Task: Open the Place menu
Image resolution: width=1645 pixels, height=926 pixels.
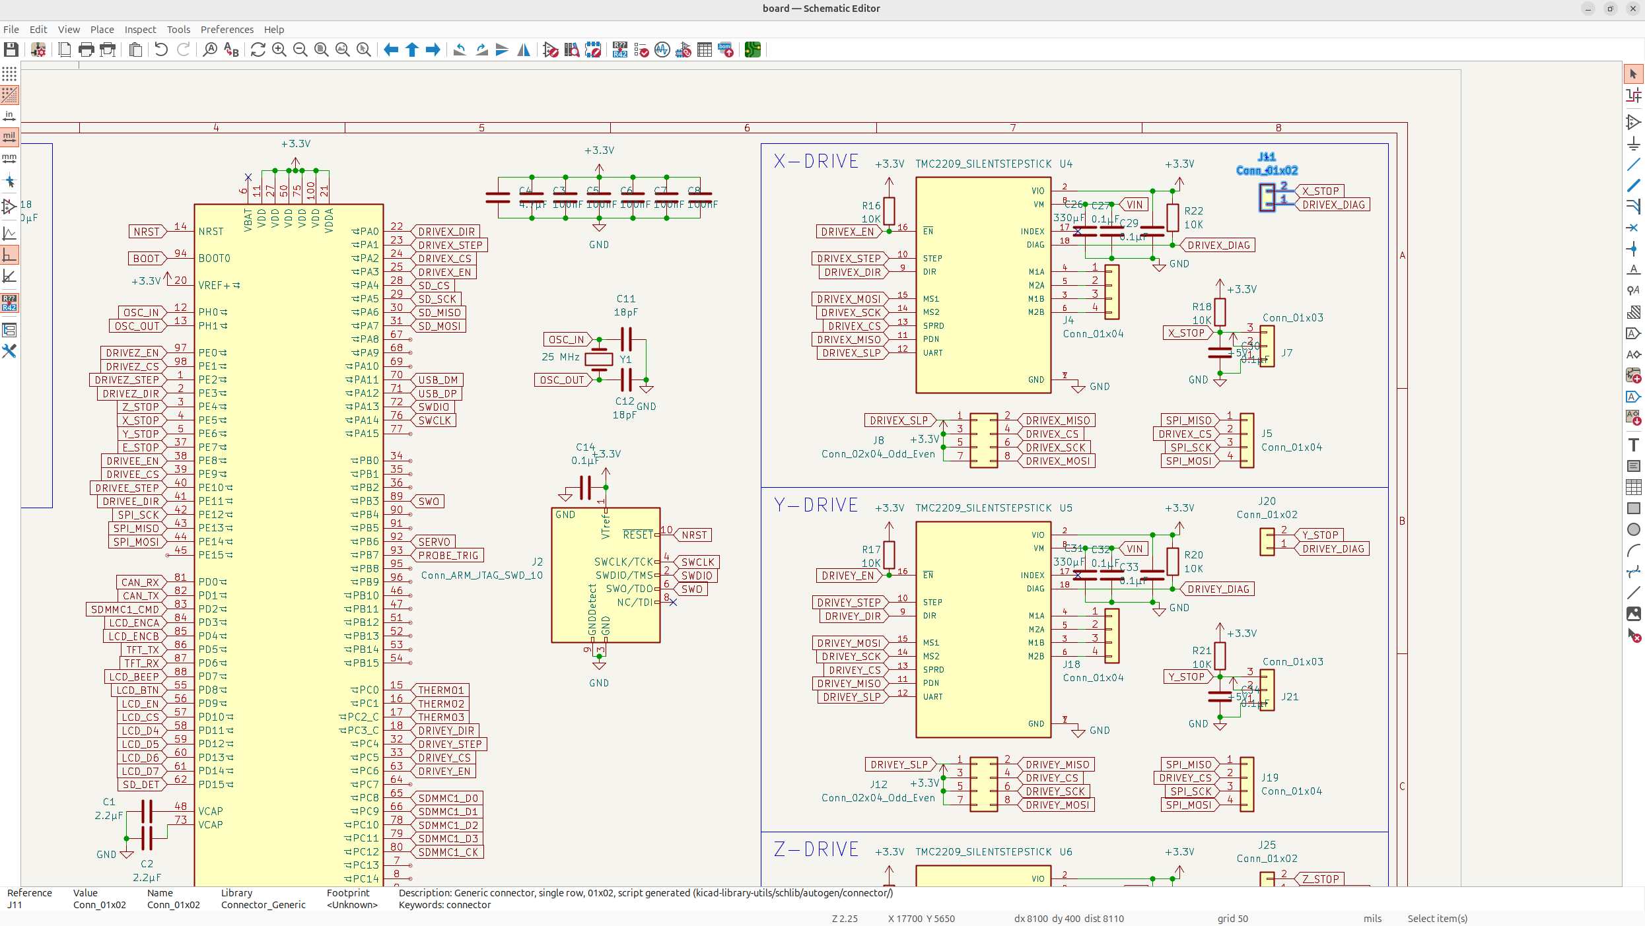Action: click(102, 30)
